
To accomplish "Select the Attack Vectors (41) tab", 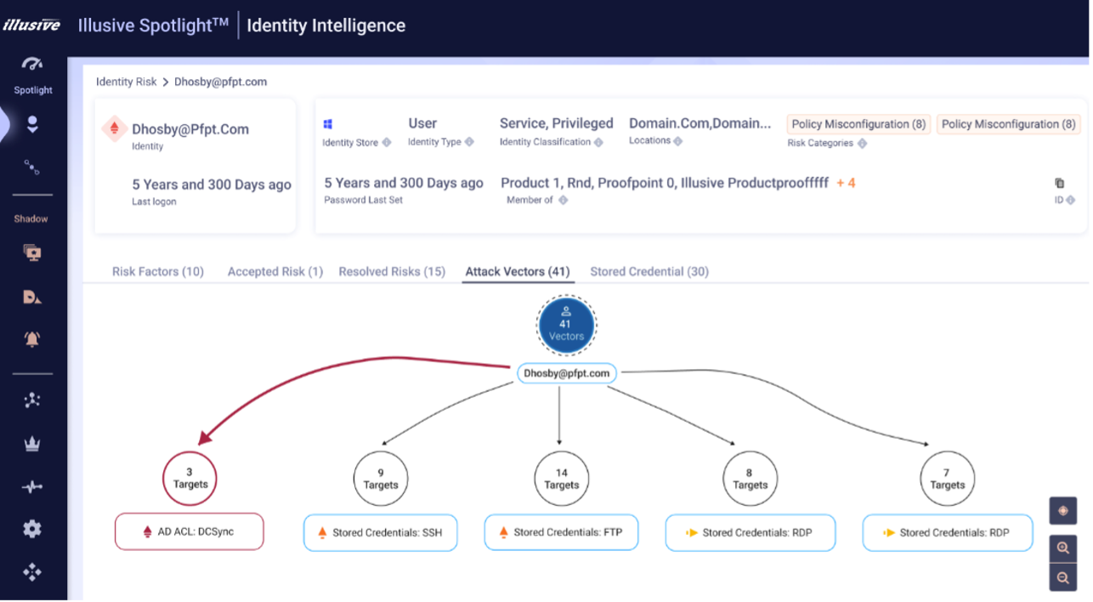I will tap(518, 271).
